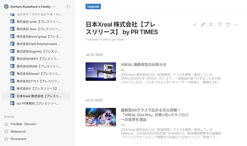Image resolution: width=247 pixels, height=146 pixels.
Task: Click the fireworks article summary text
Action: (171, 133)
